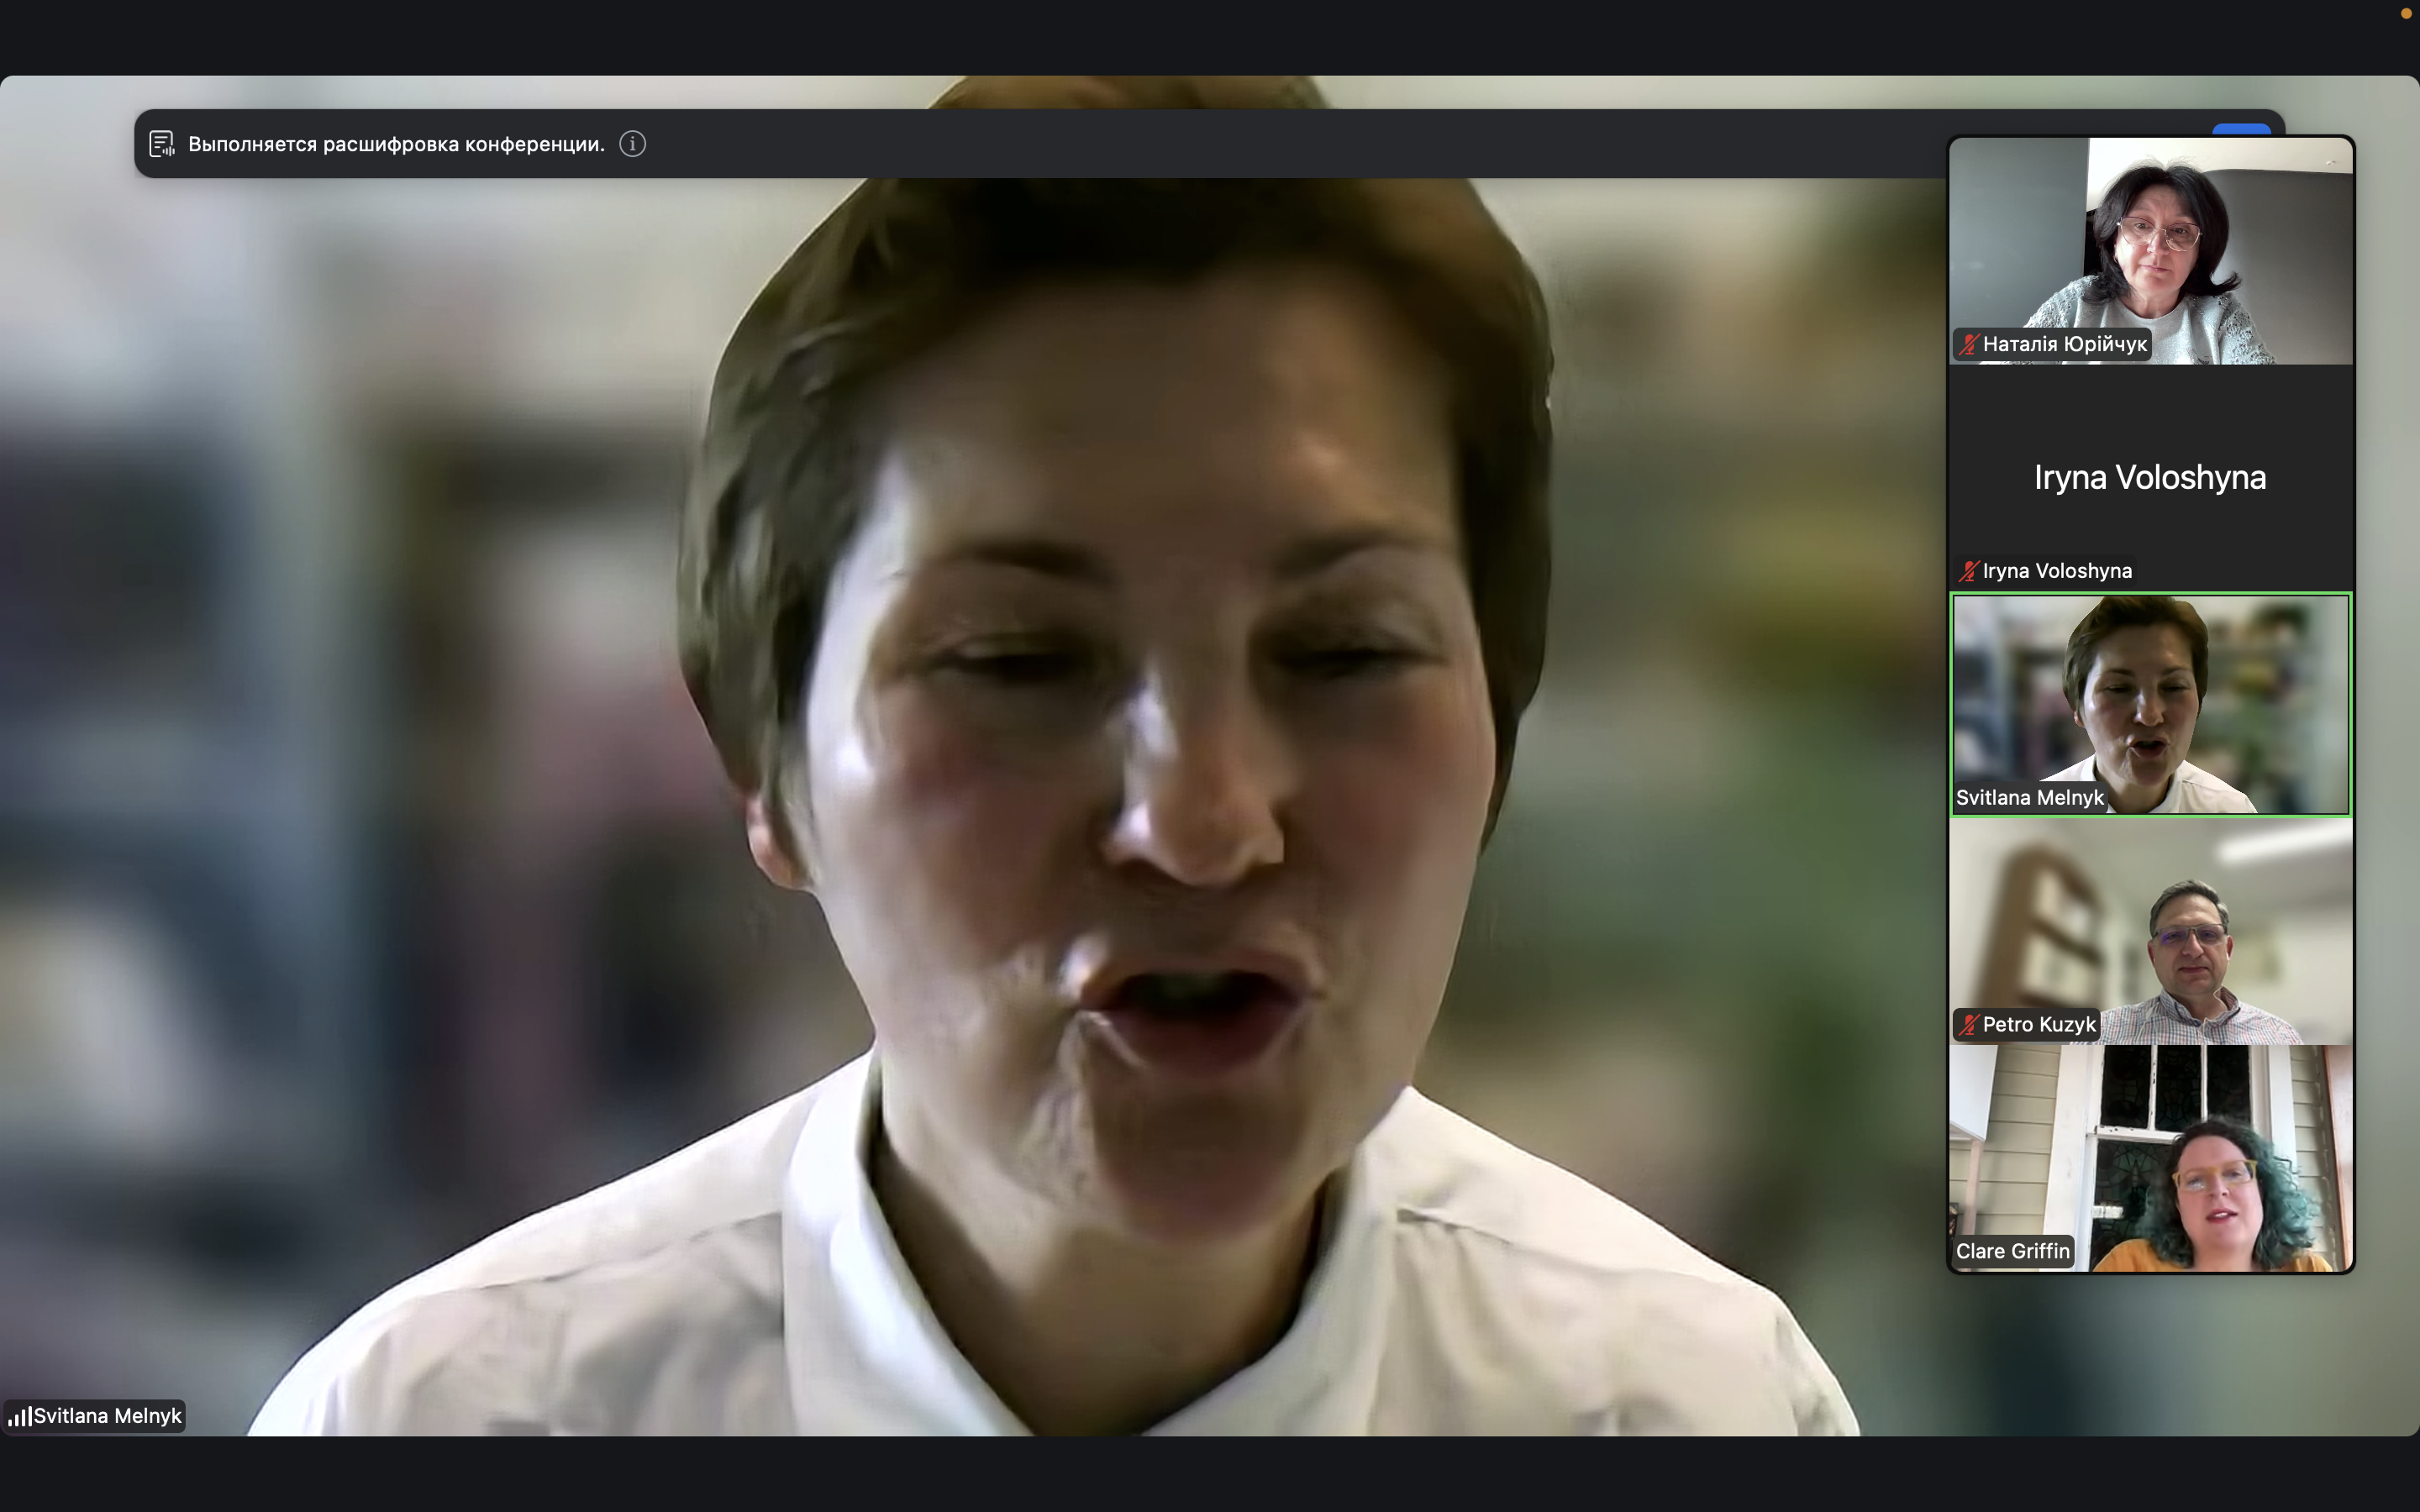The height and width of the screenshot is (1512, 2420).
Task: Select Iryna Voloshyna's large name tile
Action: [x=2150, y=477]
